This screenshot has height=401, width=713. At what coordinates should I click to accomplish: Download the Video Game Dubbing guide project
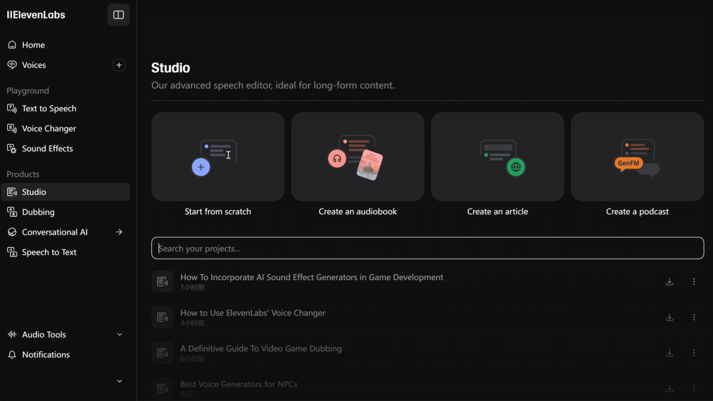coord(669,353)
